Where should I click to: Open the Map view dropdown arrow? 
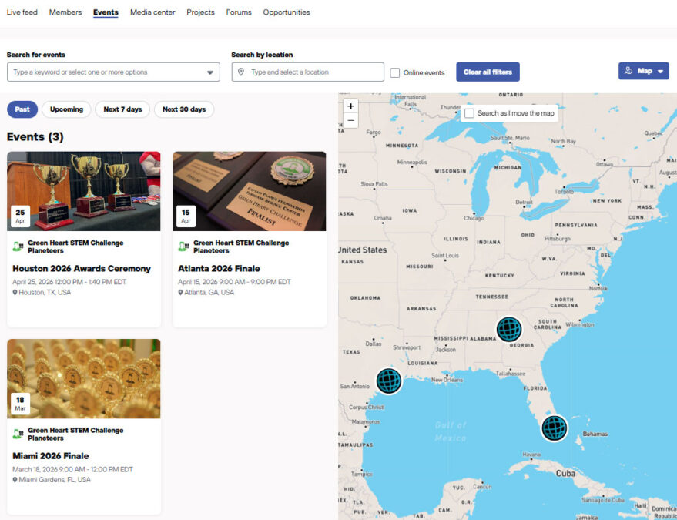click(660, 72)
